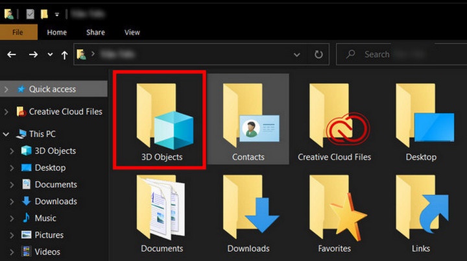
Task: Open the Creative Cloud Files folder in main pane
Action: click(339, 116)
